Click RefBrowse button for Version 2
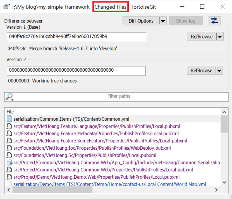The image size is (232, 199). pyautogui.click(x=201, y=71)
